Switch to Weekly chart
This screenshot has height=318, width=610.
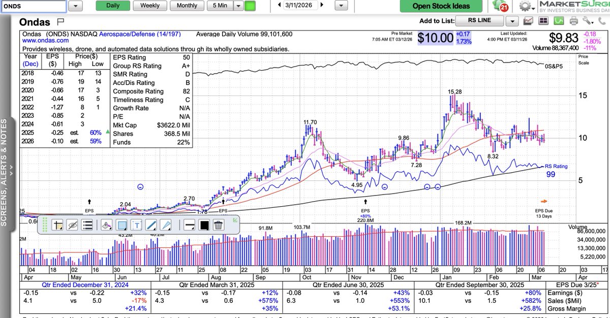pos(149,6)
